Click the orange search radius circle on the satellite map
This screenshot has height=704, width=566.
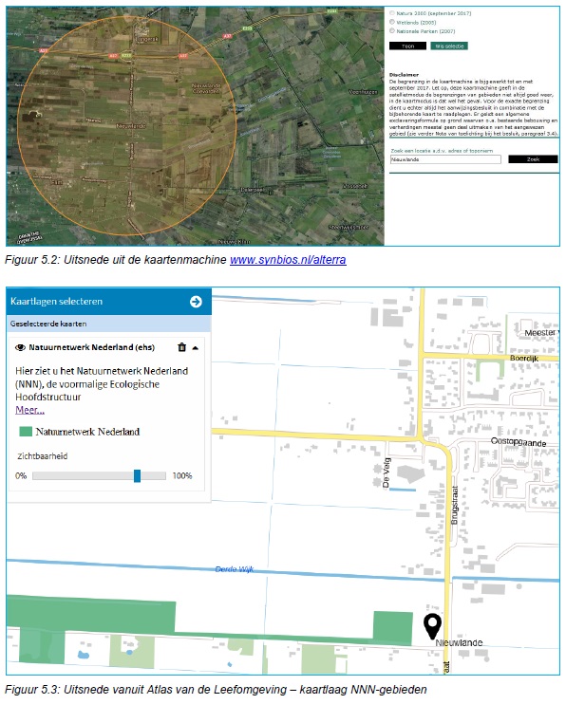(126, 125)
